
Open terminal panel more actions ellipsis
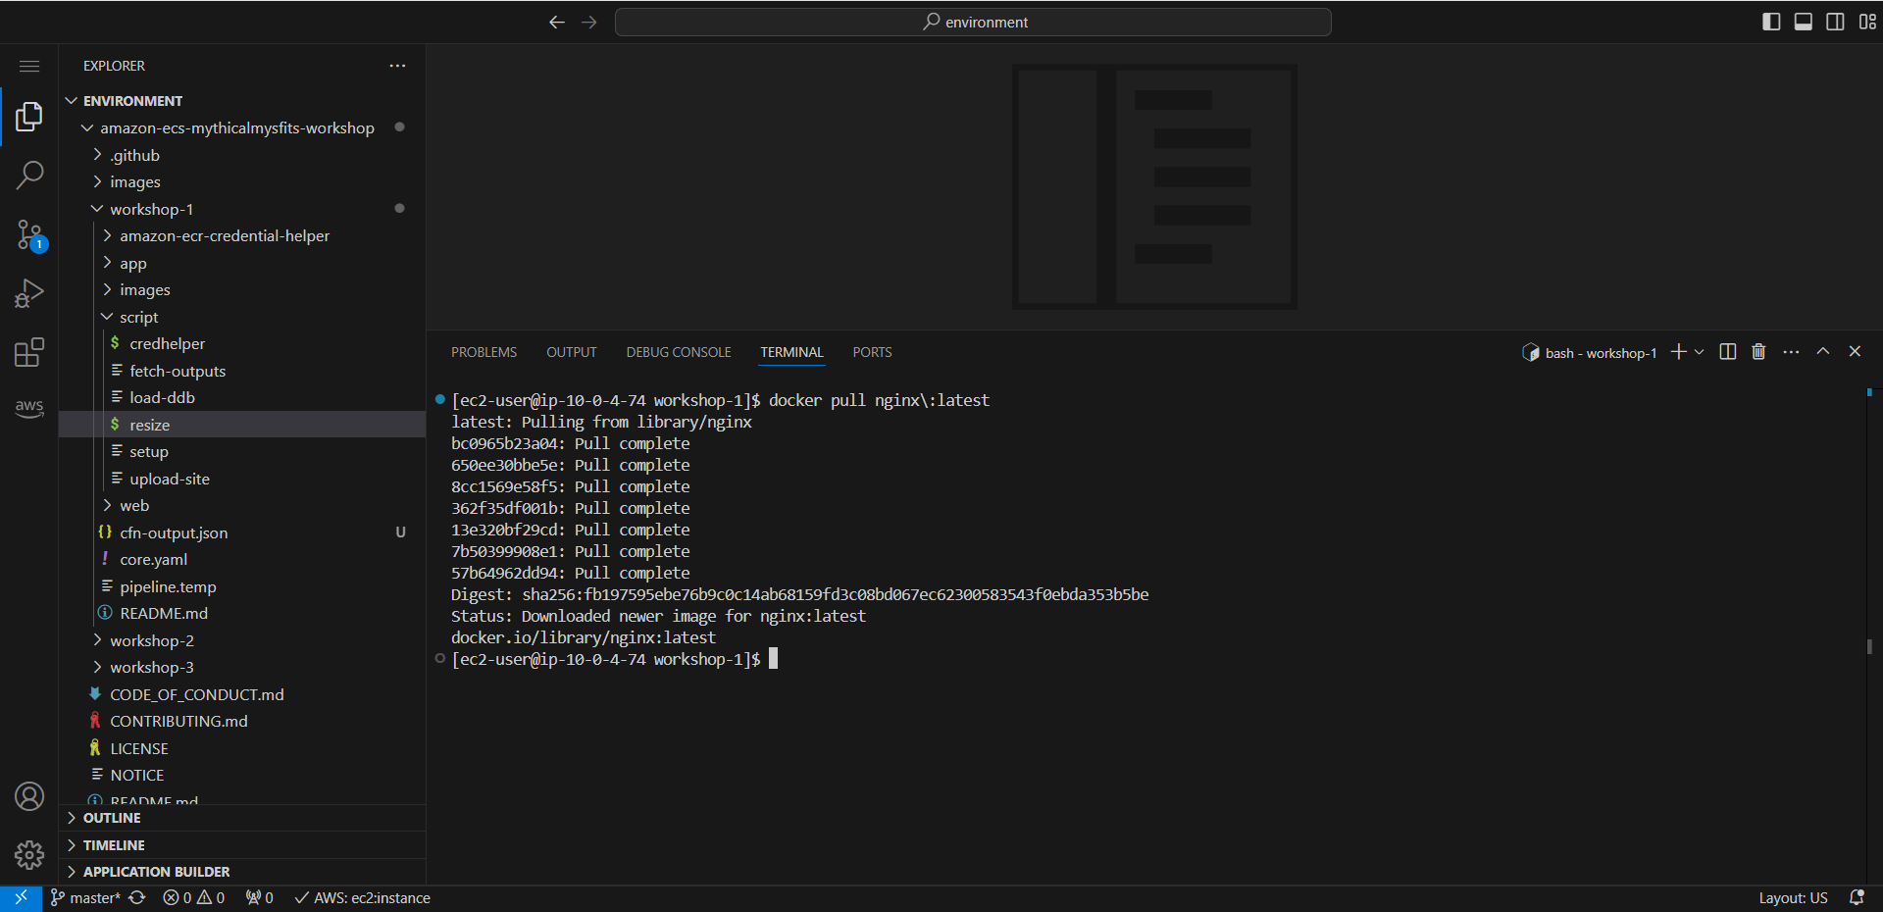click(x=1791, y=352)
